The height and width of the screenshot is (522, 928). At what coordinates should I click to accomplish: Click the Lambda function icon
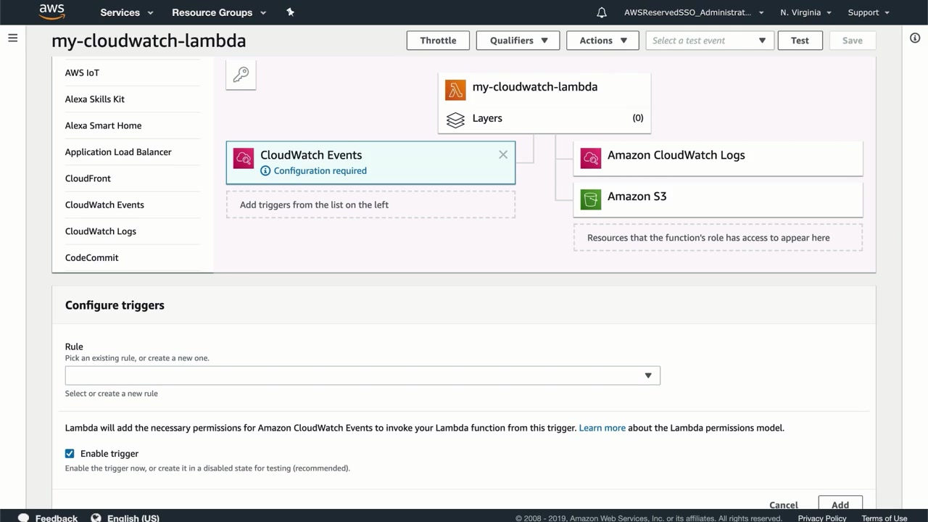[x=455, y=90]
